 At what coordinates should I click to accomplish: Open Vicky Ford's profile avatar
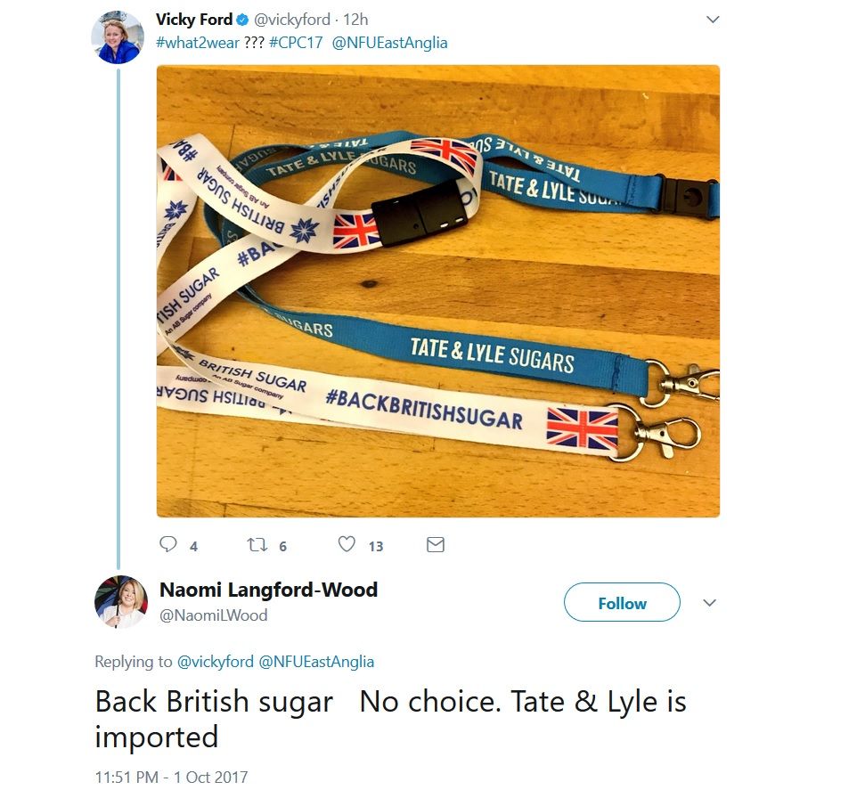point(118,37)
